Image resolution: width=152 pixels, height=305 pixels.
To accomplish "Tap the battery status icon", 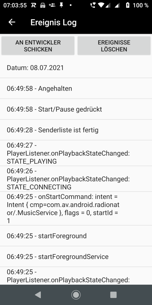I will pos(128,5).
